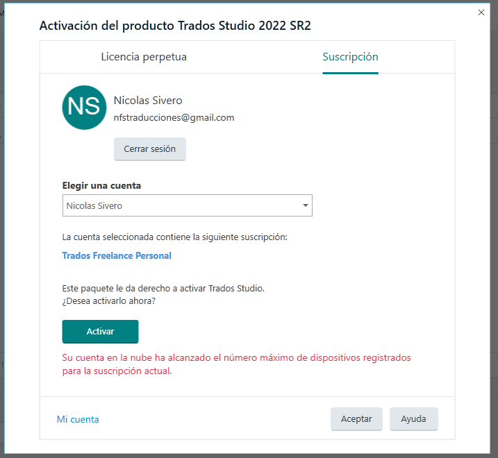Click the Nicolas Sivero name next to avatar

[148, 101]
